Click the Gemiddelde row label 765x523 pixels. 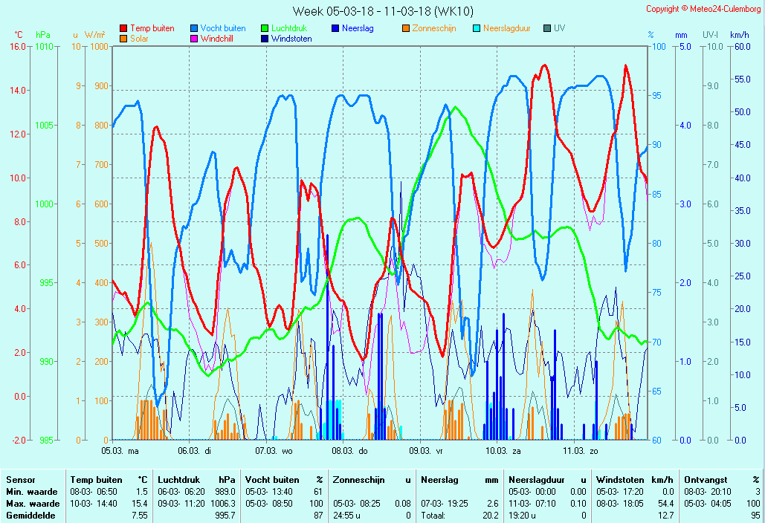[28, 516]
